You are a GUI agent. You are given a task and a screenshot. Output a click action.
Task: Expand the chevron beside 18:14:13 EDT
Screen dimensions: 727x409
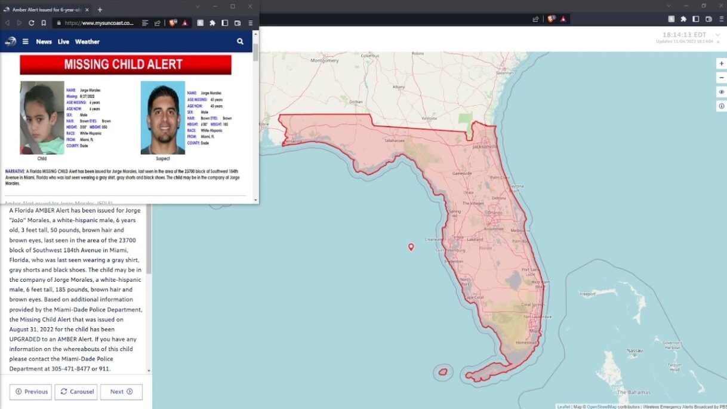click(x=717, y=35)
